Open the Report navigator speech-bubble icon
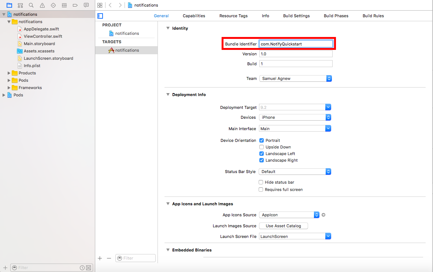The width and height of the screenshot is (433, 272). tap(86, 5)
